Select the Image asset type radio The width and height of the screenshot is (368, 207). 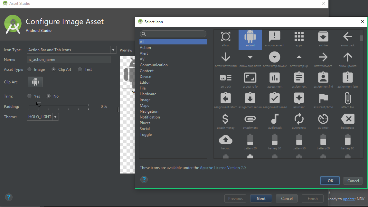30,70
